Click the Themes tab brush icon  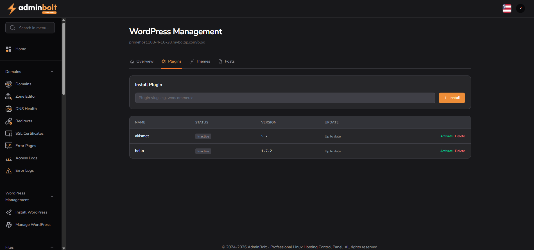(192, 61)
